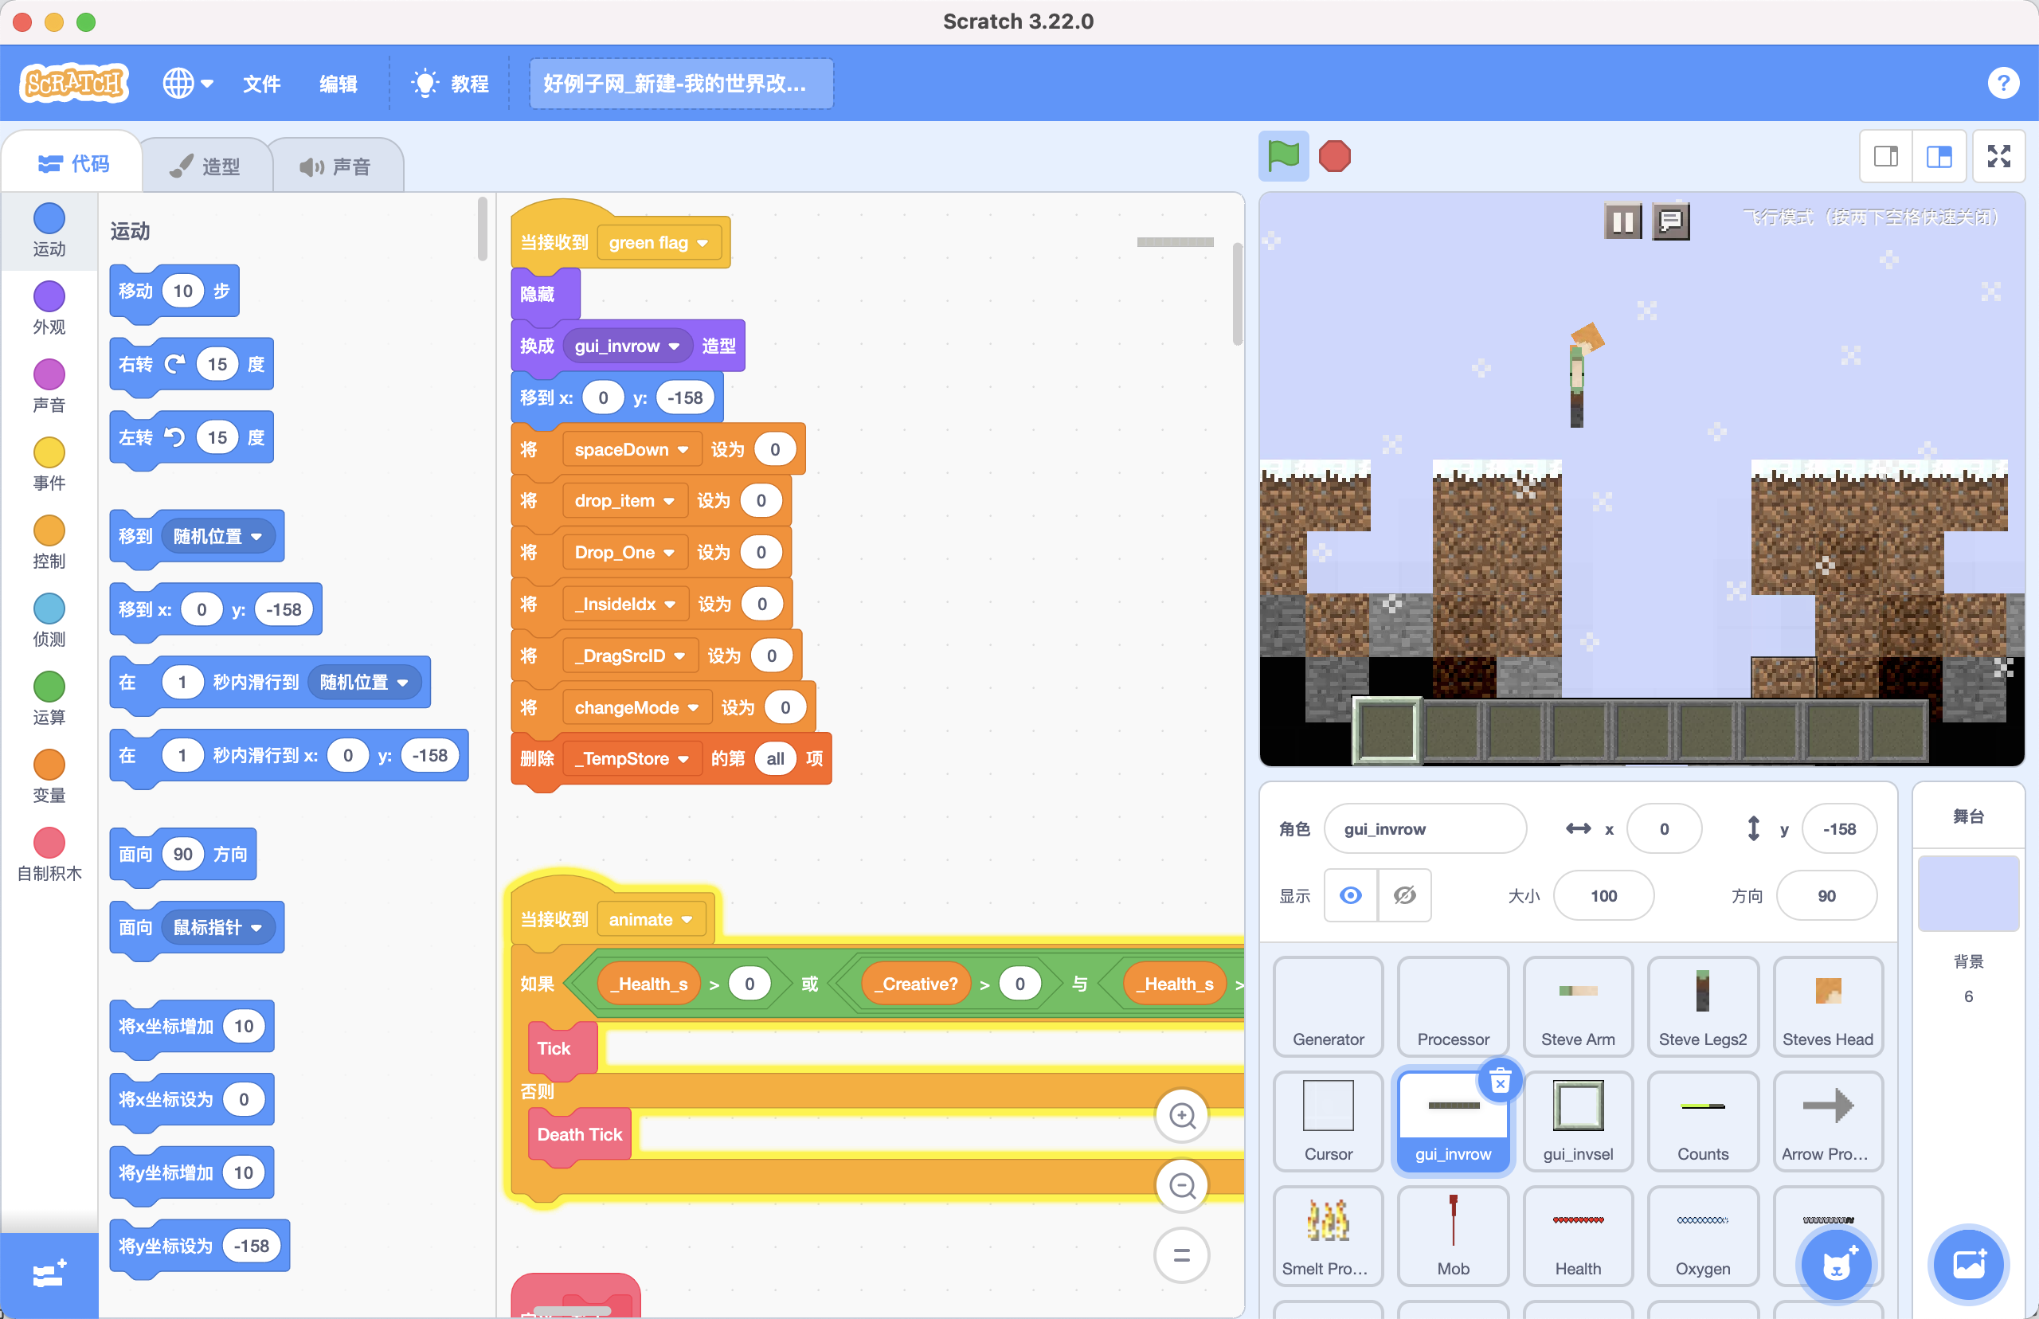Select the Steve Arm sprite
Image resolution: width=2039 pixels, height=1319 pixels.
pos(1579,1005)
